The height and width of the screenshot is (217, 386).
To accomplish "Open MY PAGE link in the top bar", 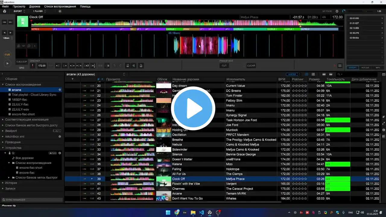I will 327,11.
